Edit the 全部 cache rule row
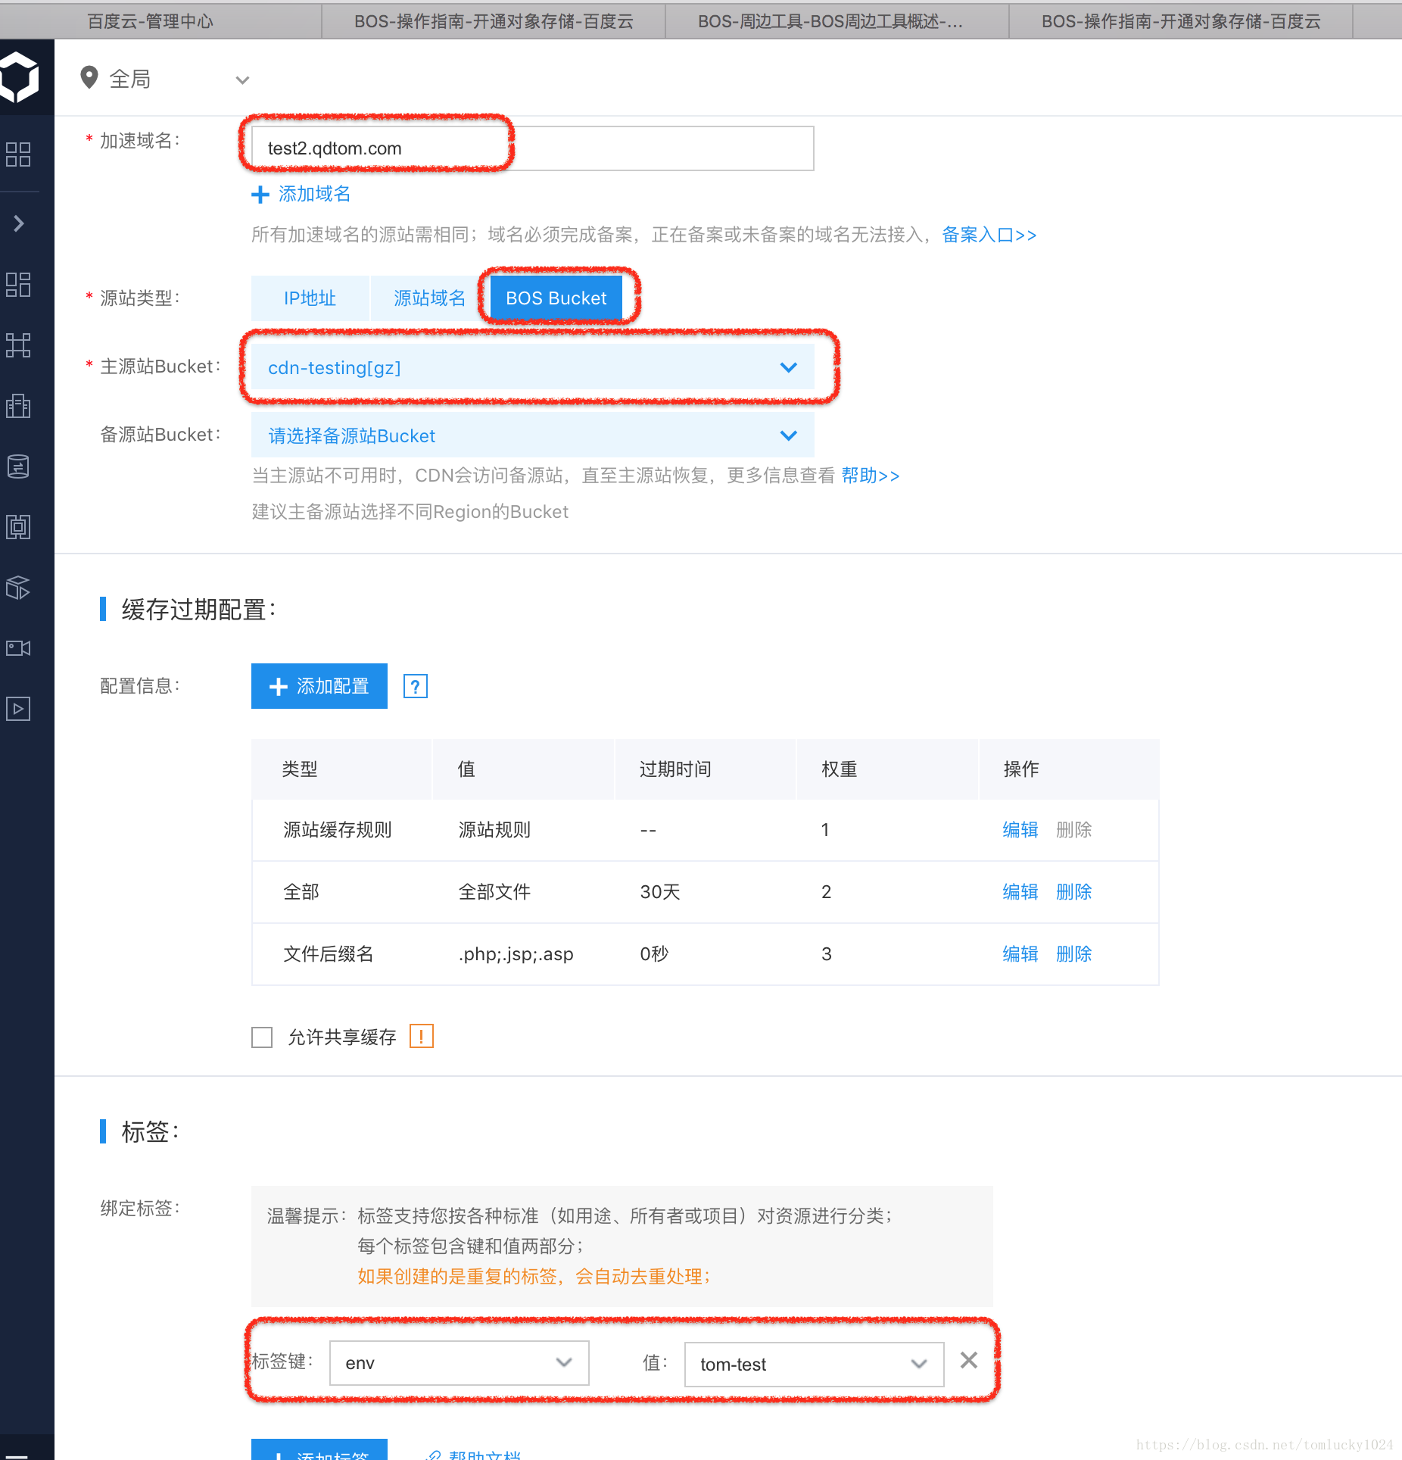The height and width of the screenshot is (1460, 1402). [x=1020, y=892]
